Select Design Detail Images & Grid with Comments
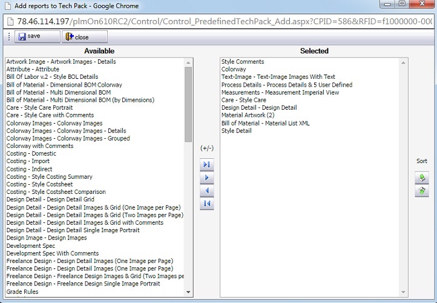 pos(85,222)
